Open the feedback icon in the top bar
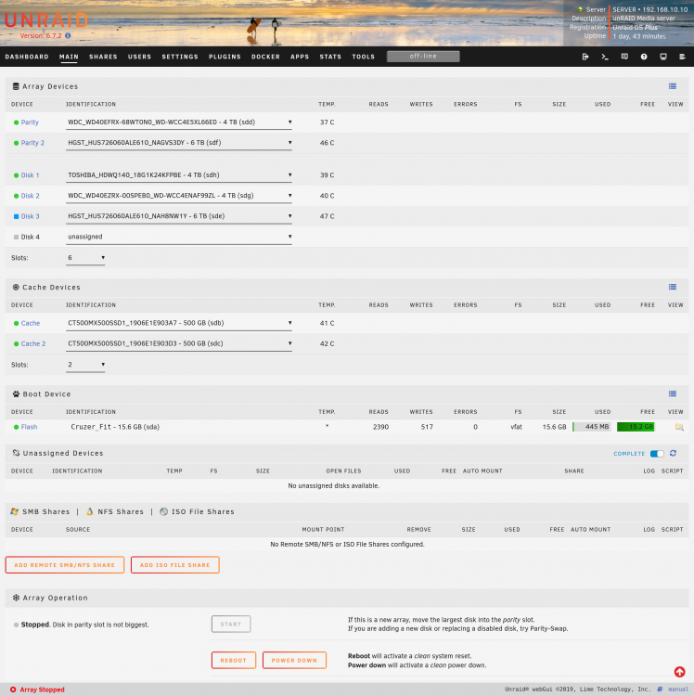The image size is (694, 696). [624, 57]
